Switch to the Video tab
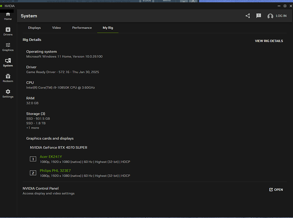This screenshot has width=293, height=218. click(56, 28)
